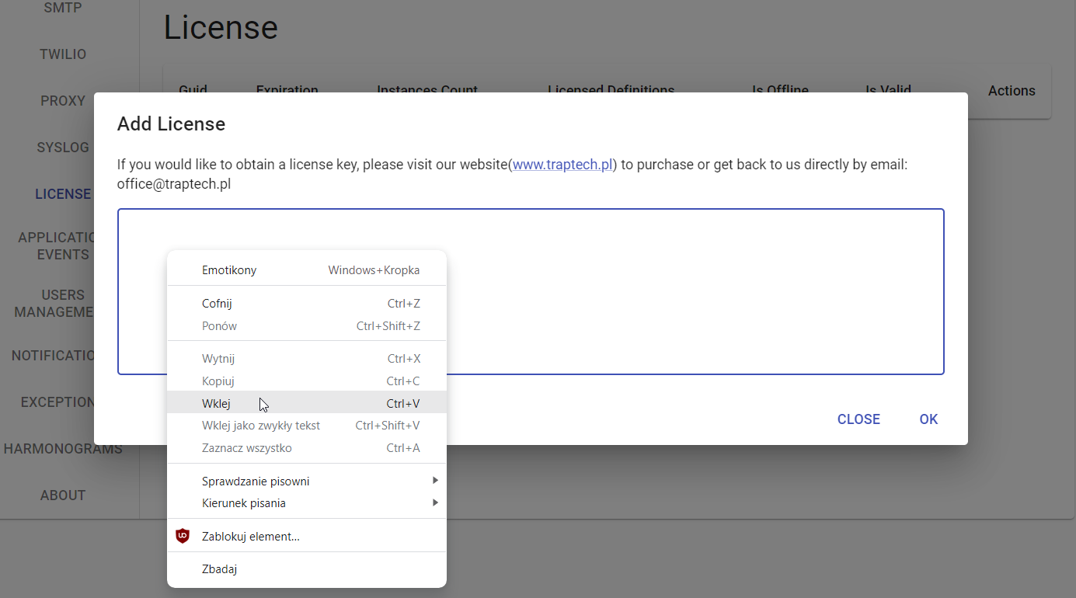Expand Kierunek pisania submenu
The height and width of the screenshot is (598, 1076).
point(307,503)
